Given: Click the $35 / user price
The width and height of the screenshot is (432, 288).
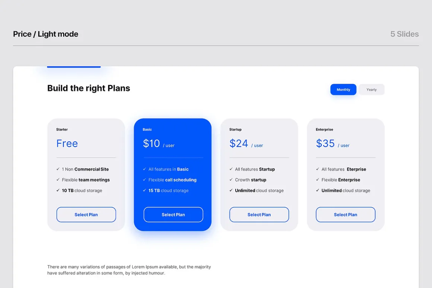Looking at the screenshot, I should 333,144.
